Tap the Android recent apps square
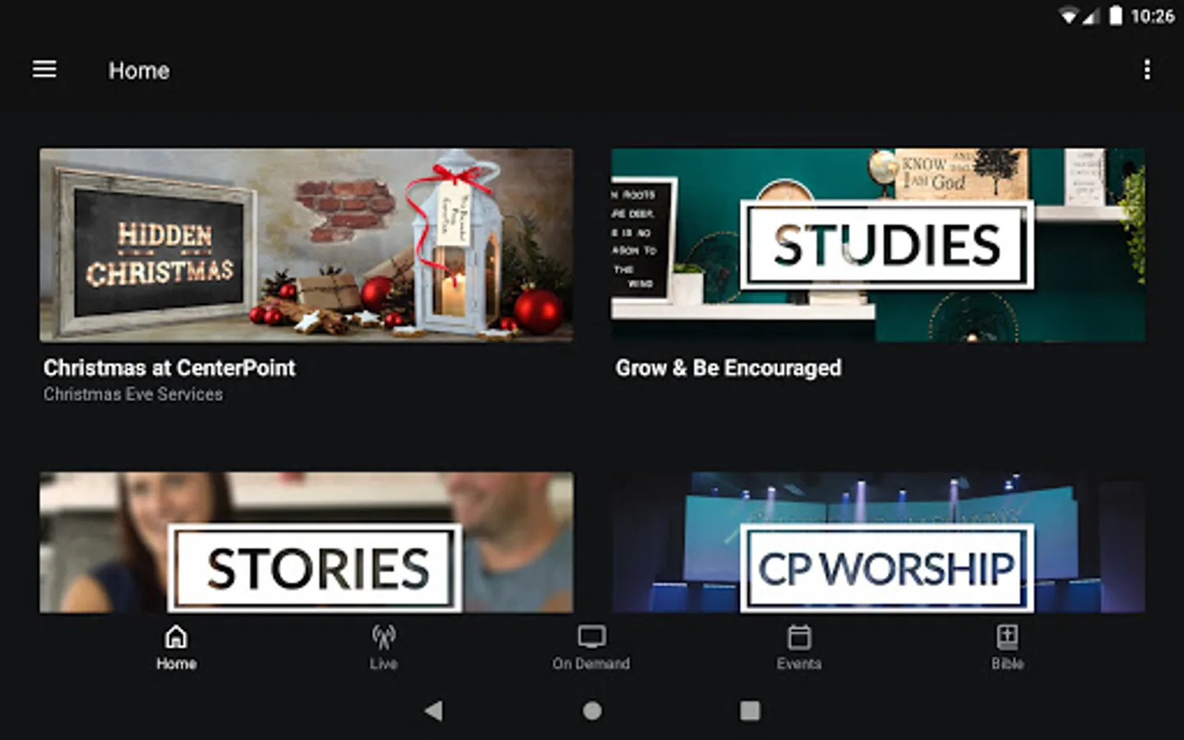Viewport: 1184px width, 740px height. (x=750, y=710)
